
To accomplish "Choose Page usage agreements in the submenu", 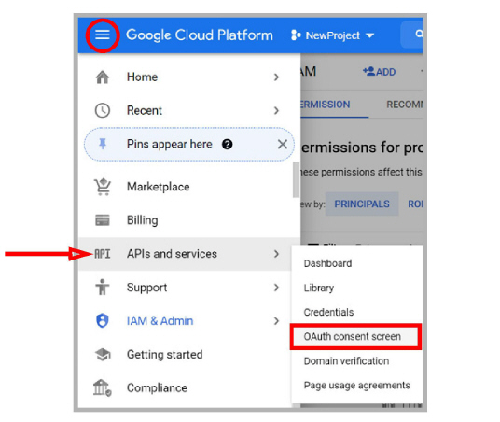I will pyautogui.click(x=356, y=385).
